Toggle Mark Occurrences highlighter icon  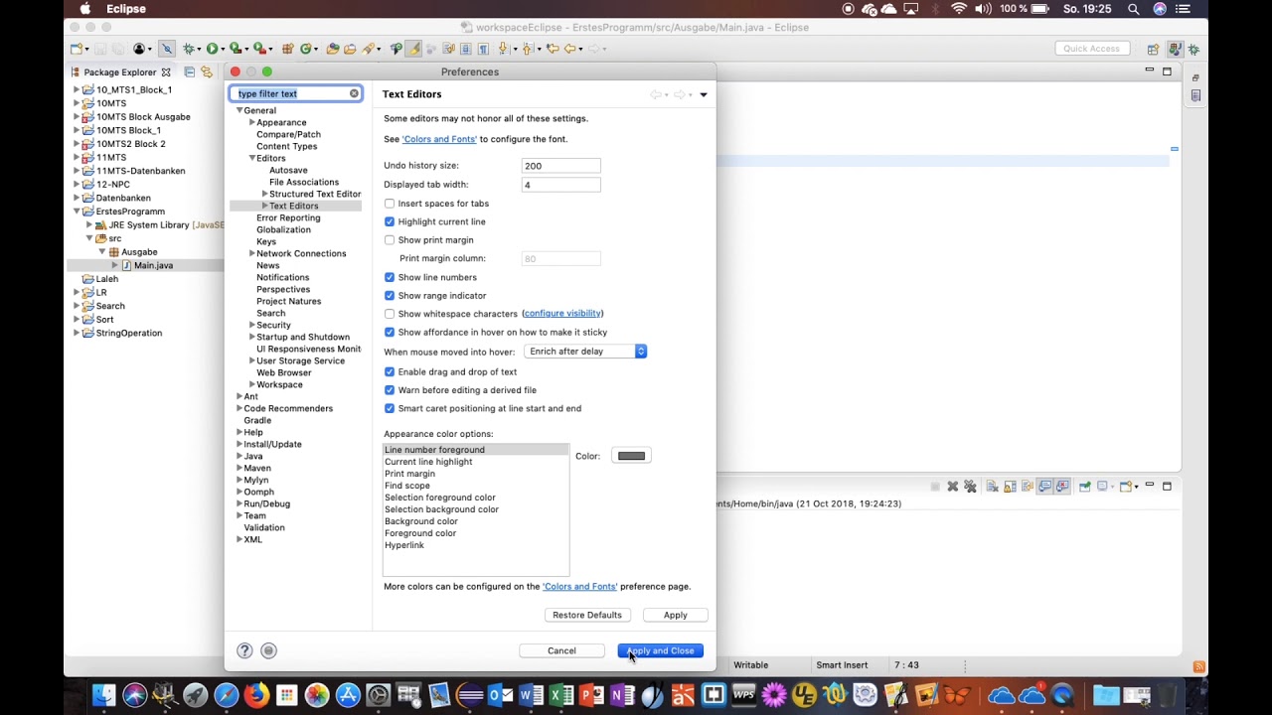pos(413,49)
